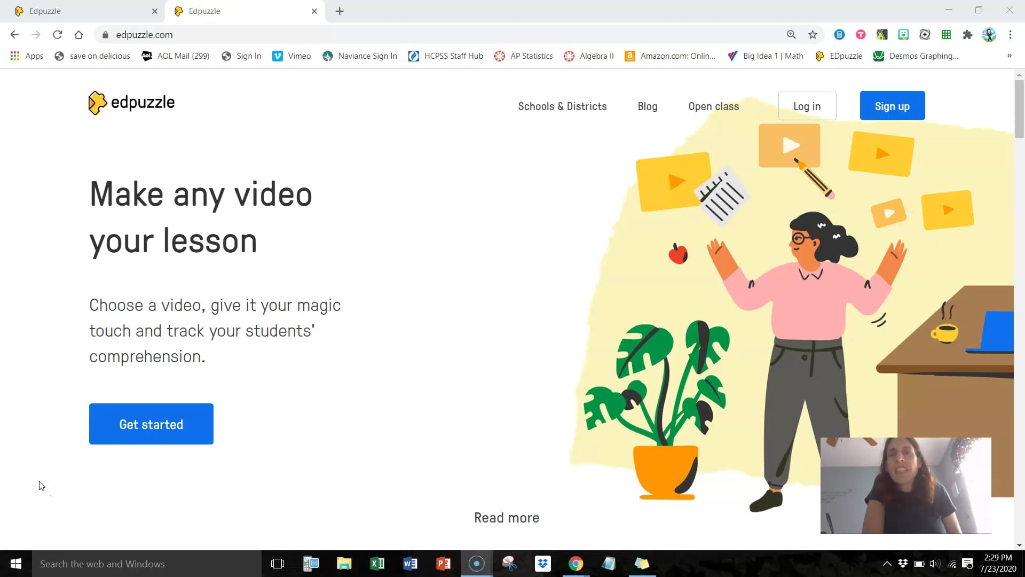Click the Chrome profile/avatar icon
The height and width of the screenshot is (577, 1025).
tap(990, 35)
